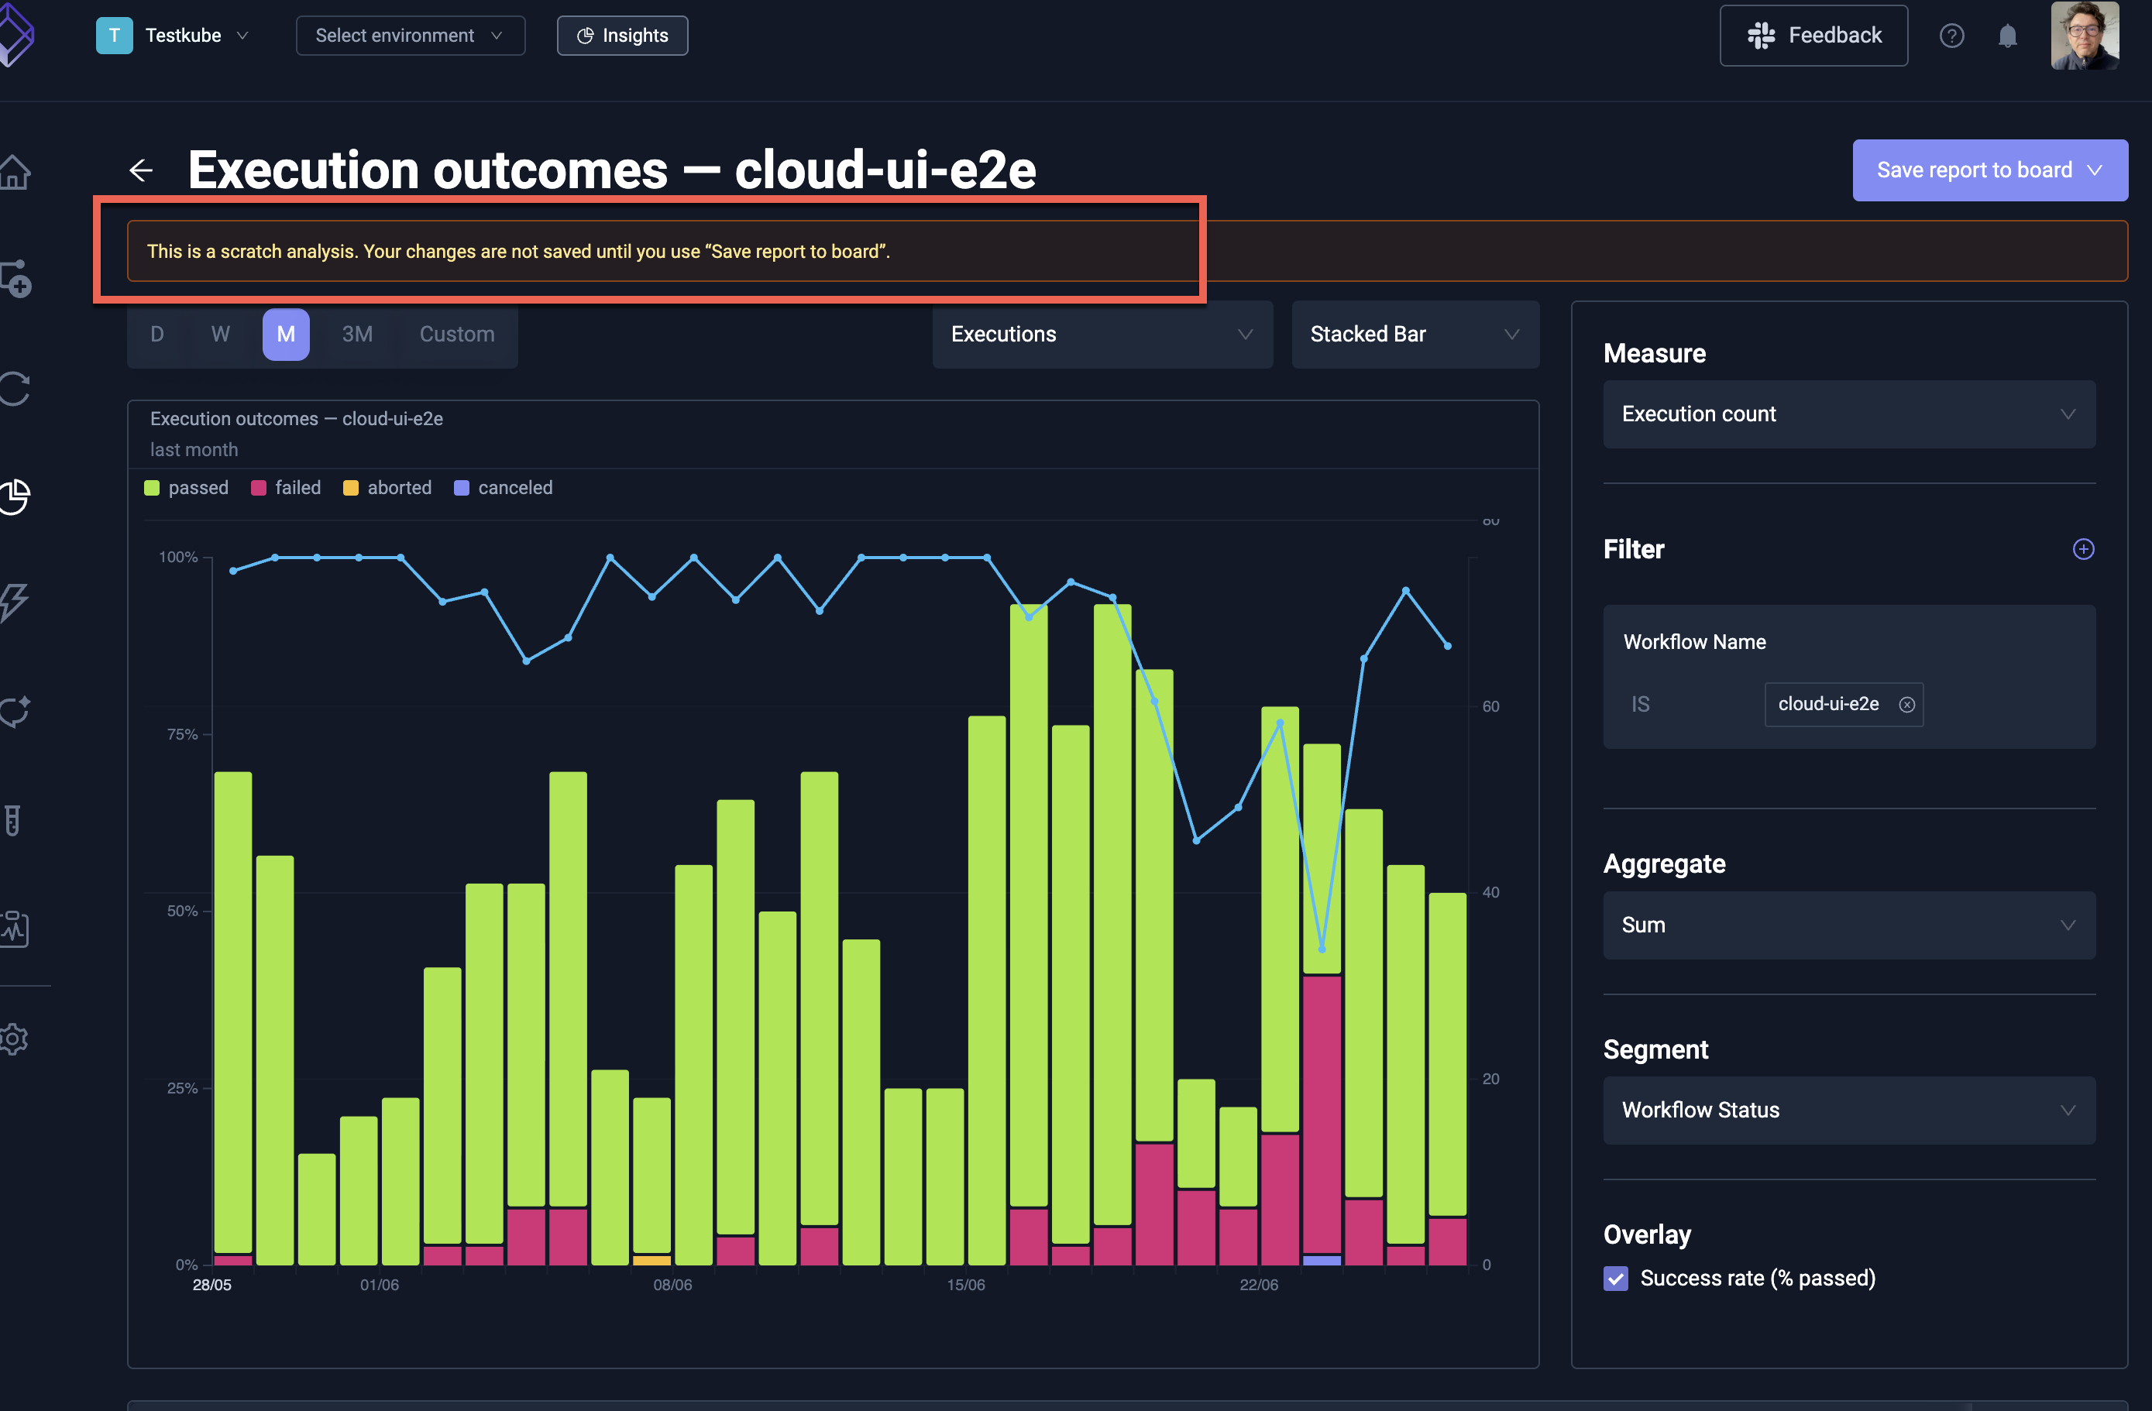Open the Stacked Bar chart type dropdown
The image size is (2152, 1411).
[1415, 335]
